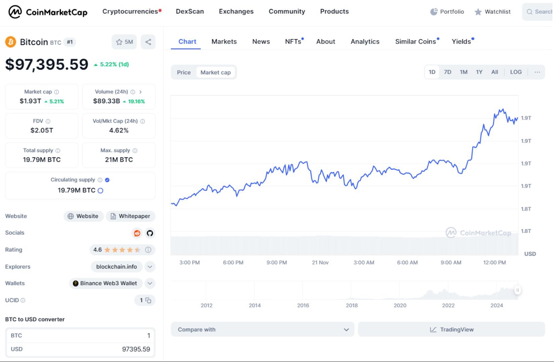
Task: Open the Bitcoin Whitepaper
Action: click(x=131, y=216)
